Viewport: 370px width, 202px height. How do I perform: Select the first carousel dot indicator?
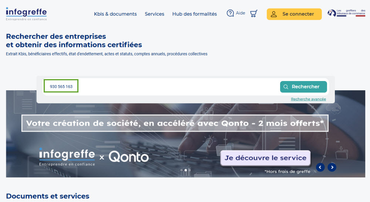pos(181,170)
